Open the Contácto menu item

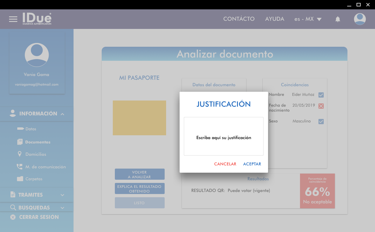coord(239,19)
